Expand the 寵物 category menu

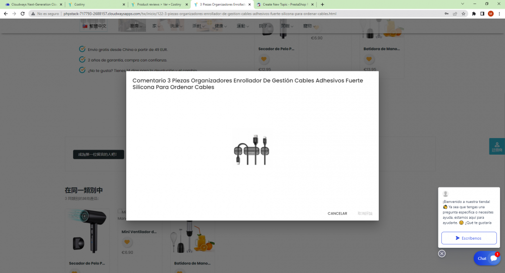(309, 26)
